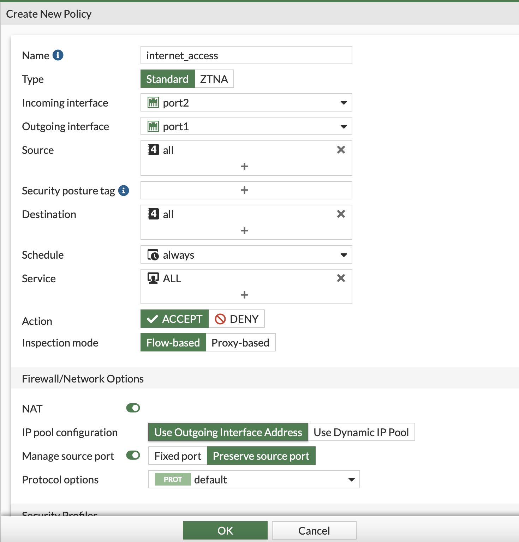519x542 pixels.
Task: Choose Fixed port option
Action: [178, 456]
